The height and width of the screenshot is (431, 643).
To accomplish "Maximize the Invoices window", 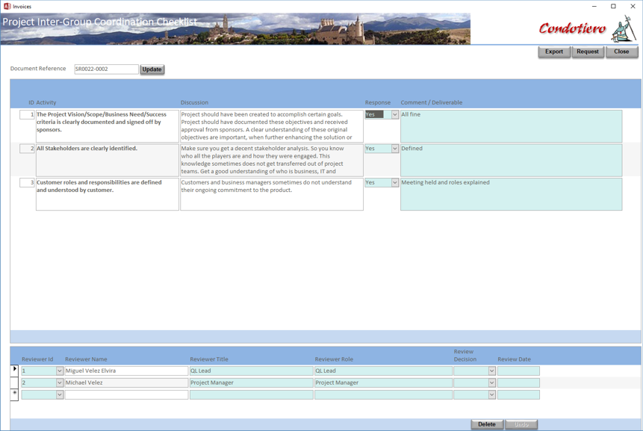I will click(x=613, y=6).
